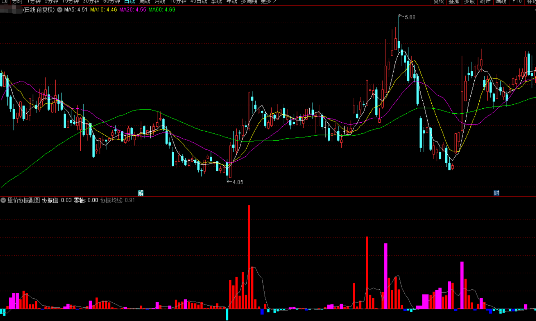Switch to the 15分钟 period tab
Viewport: 536px width, 321px height.
pyautogui.click(x=70, y=2)
